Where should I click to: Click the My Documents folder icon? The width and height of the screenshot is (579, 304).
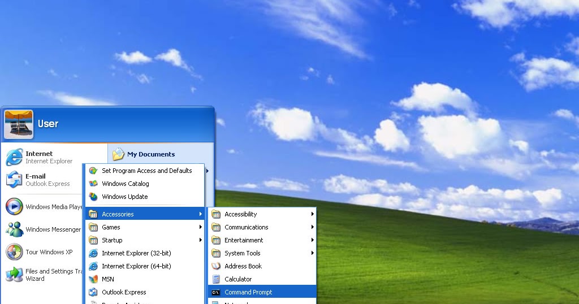tap(118, 154)
